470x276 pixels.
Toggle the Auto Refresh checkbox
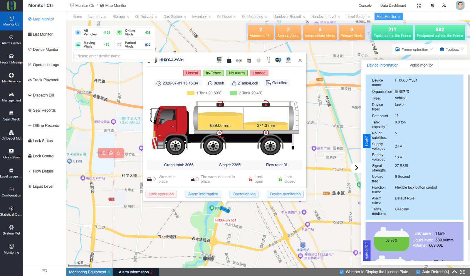[x=418, y=272]
